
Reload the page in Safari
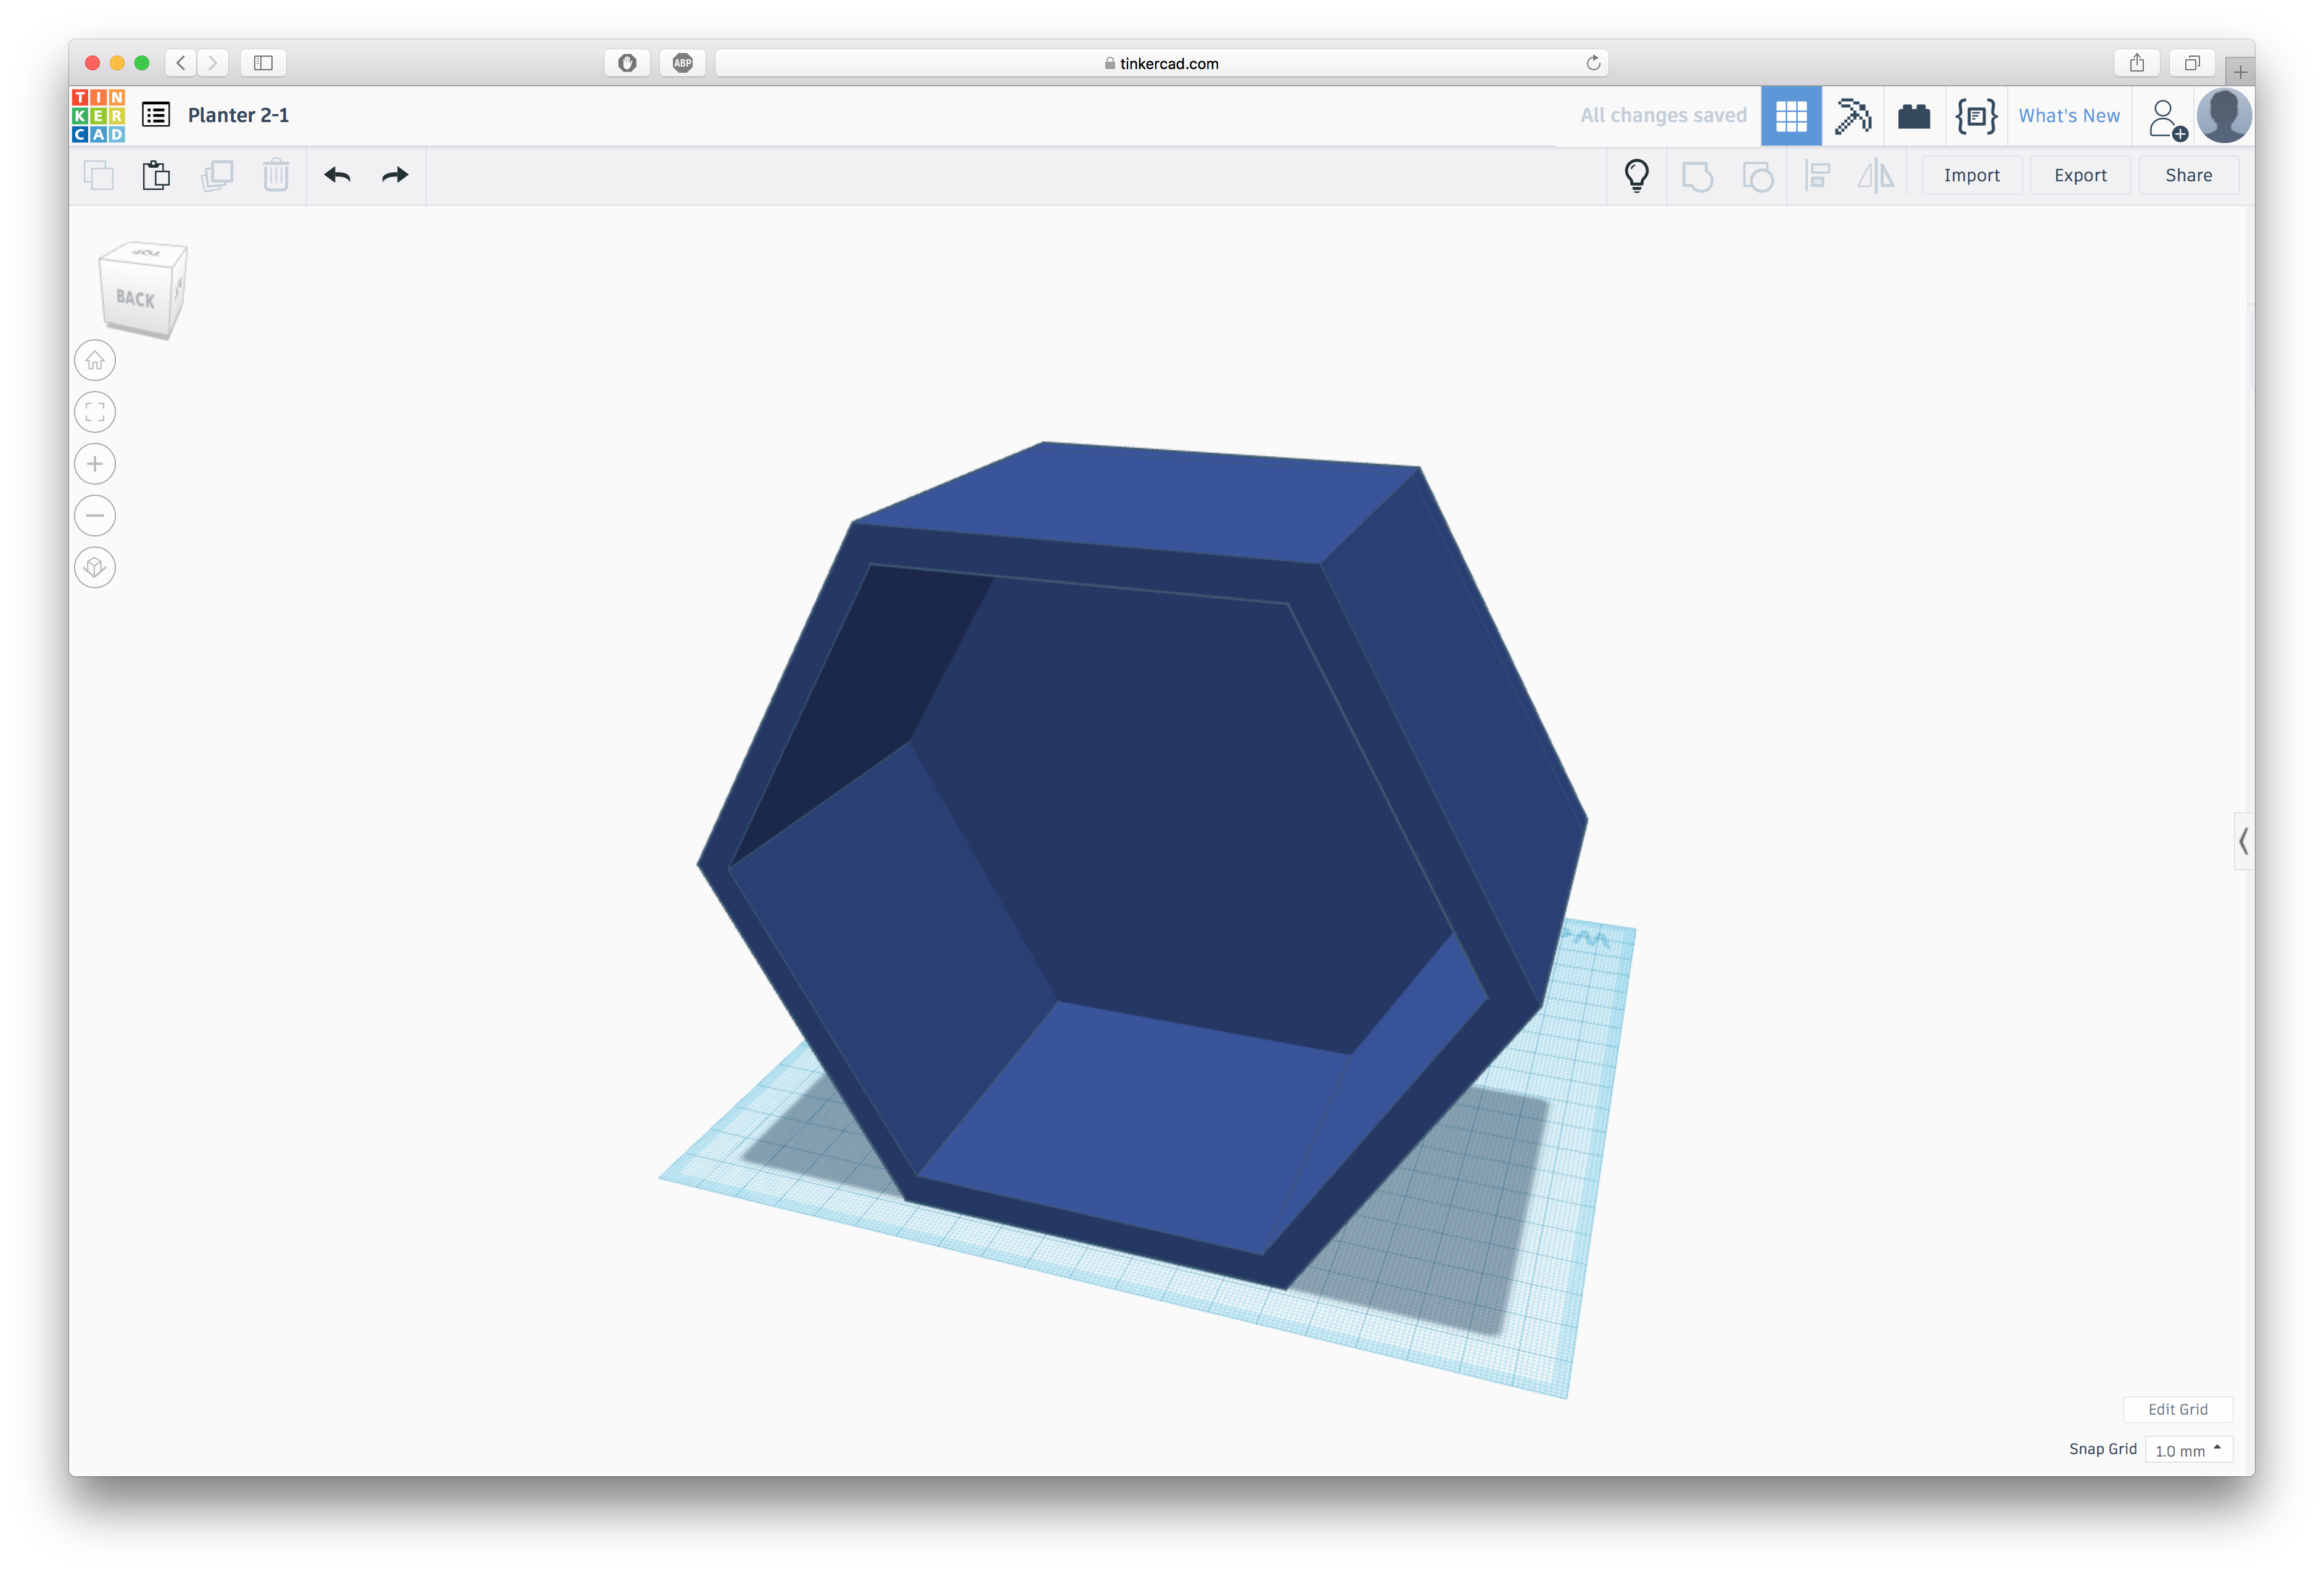pyautogui.click(x=1593, y=63)
